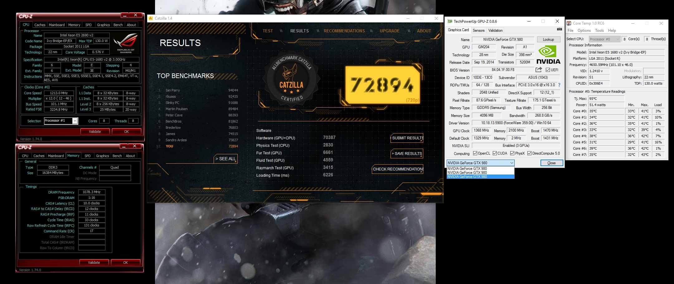The image size is (674, 284).
Task: Open the GPU selection dropdown in GPU-Z
Action: tap(480, 163)
